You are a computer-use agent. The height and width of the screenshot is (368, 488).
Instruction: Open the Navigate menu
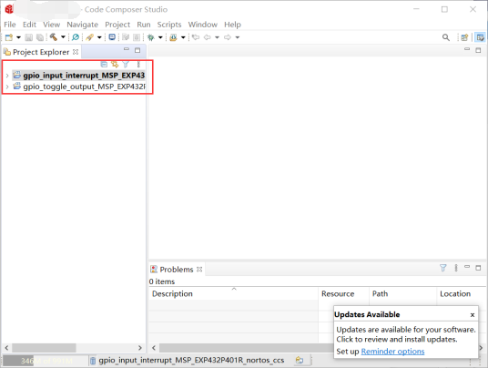coord(83,25)
